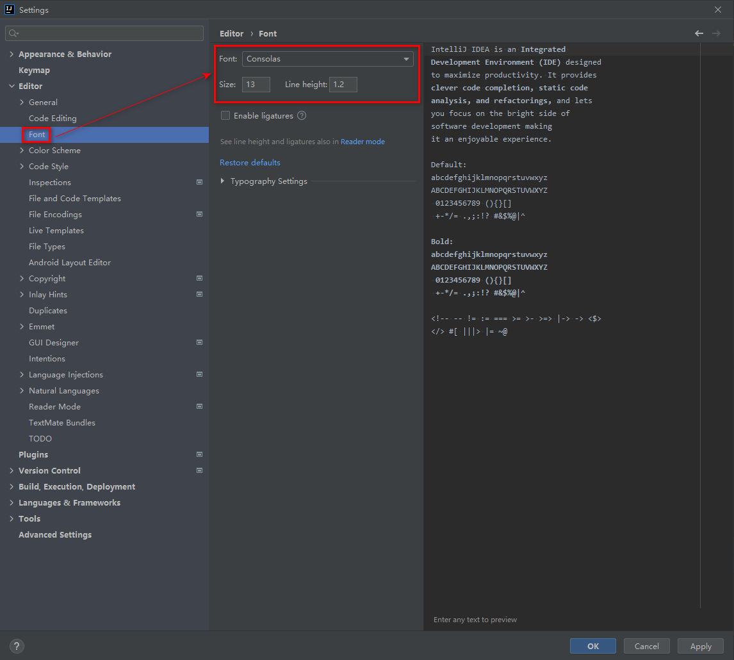Open the Enable ligatures help tooltip icon
This screenshot has width=734, height=660.
(302, 116)
